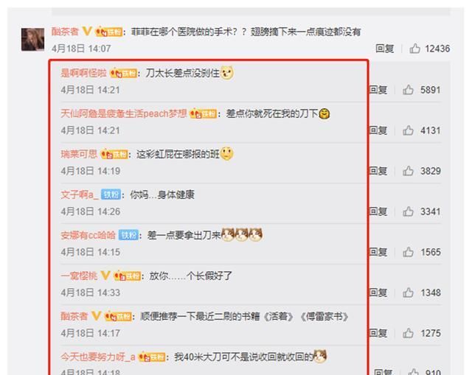This screenshot has width=472, height=375.
Task: Click thumbs-up icon beside 5891
Action: coord(408,90)
